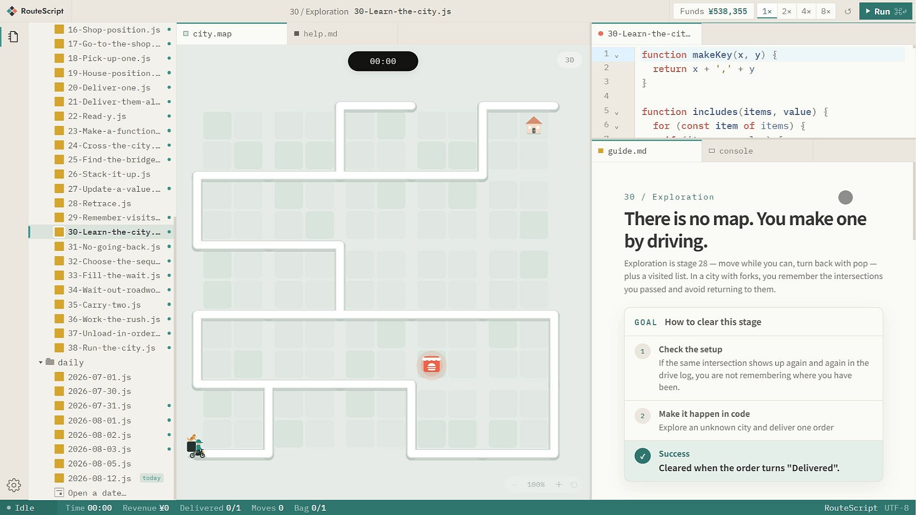
Task: Click Time 00:00 in status bar
Action: pos(89,508)
